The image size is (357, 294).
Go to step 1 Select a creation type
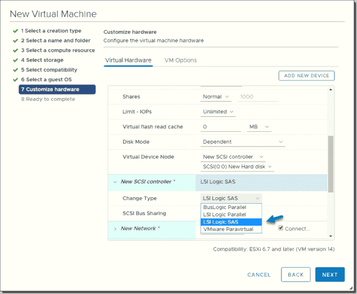tap(51, 31)
